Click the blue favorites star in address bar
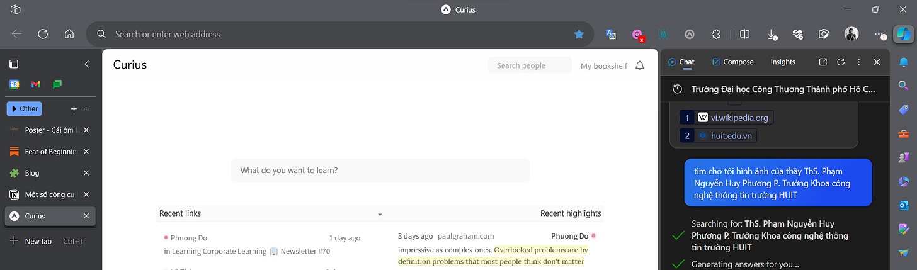Screen dimensions: 917x270 579,34
